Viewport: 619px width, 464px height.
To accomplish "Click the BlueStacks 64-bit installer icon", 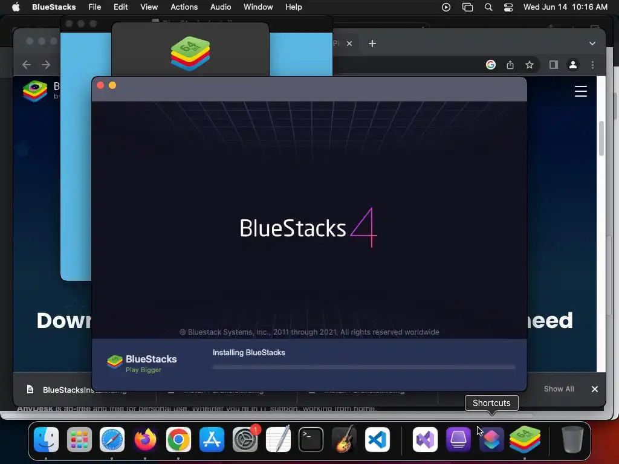I will pos(190,53).
